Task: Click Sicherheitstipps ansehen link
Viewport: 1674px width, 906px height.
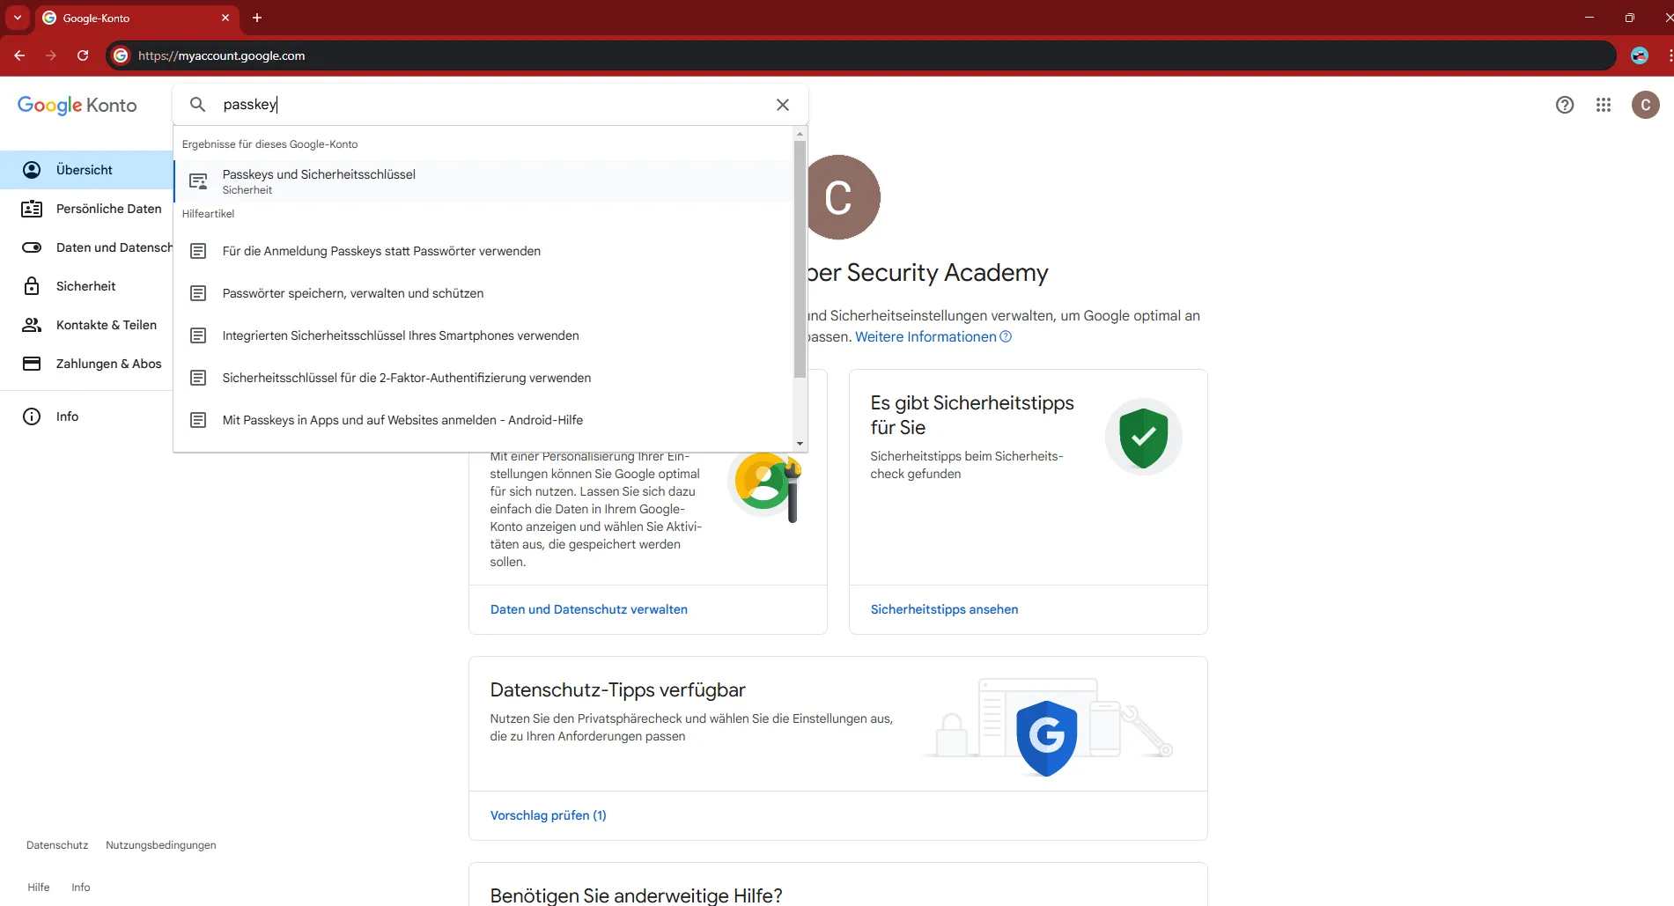Action: (944, 609)
